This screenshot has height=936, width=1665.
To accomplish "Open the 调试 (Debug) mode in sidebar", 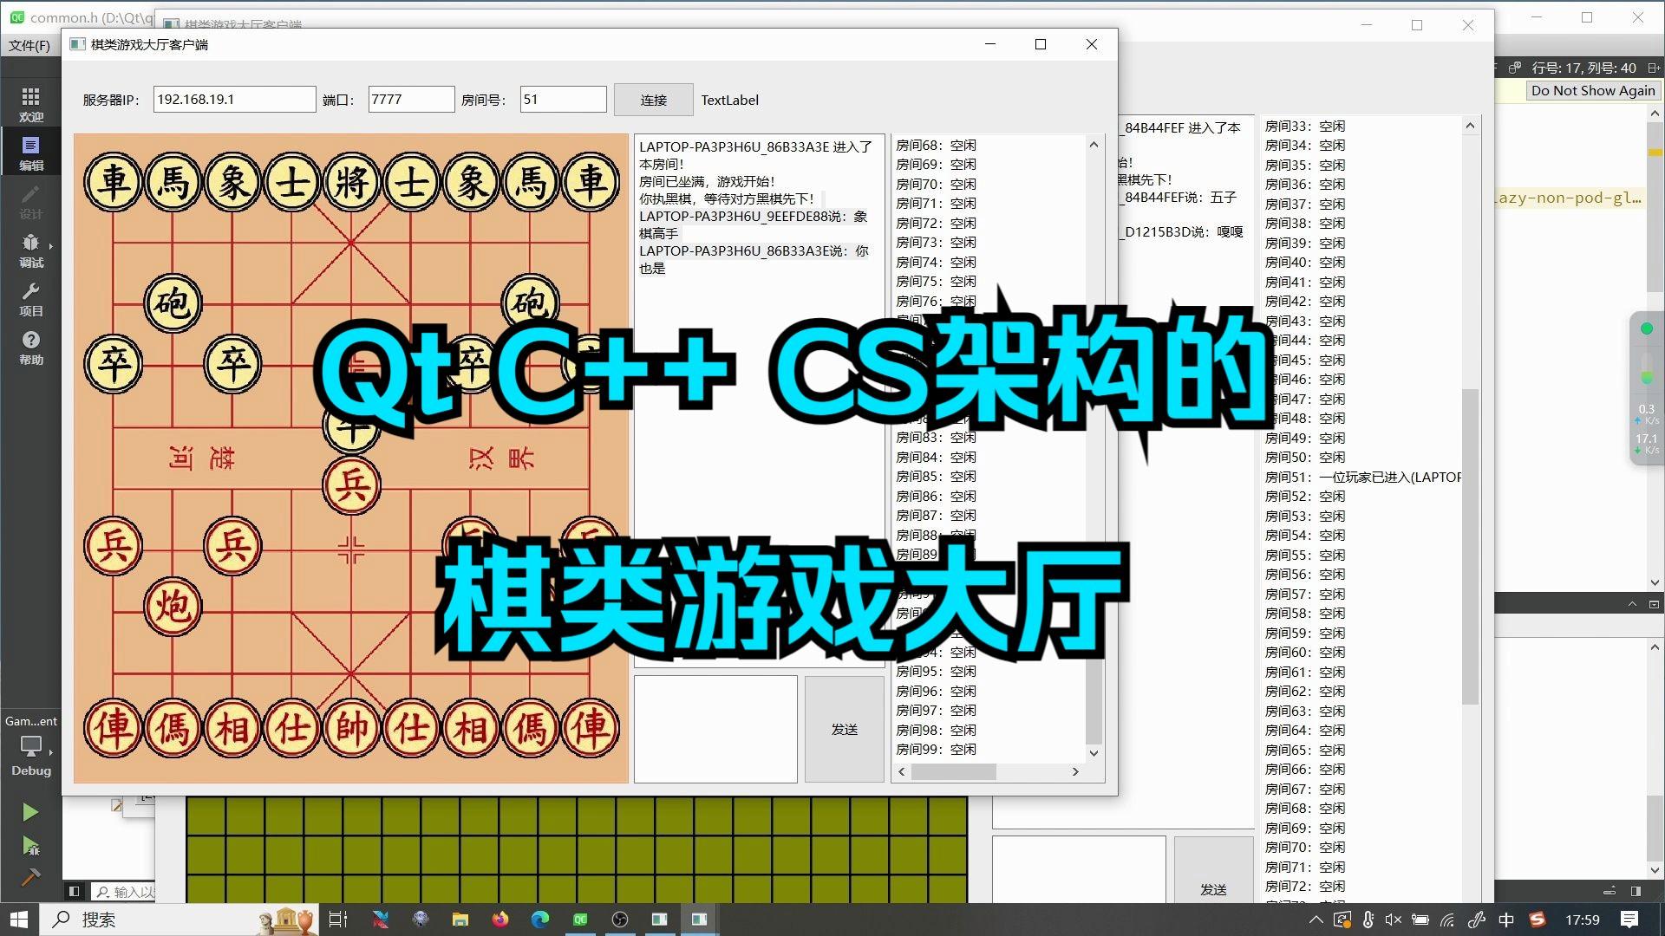I will 31,250.
